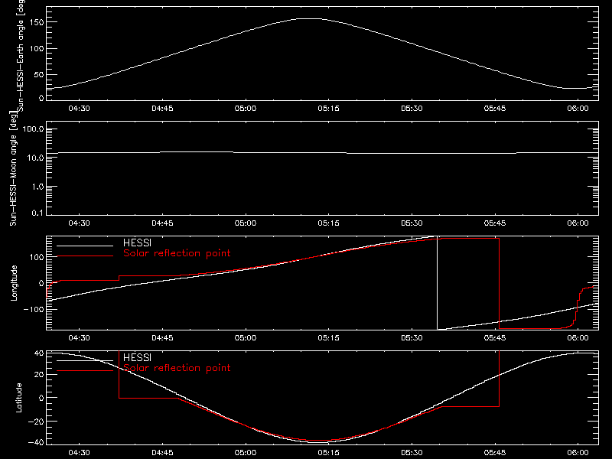
Task: Click 05:00 label under the Earth angle plot
Action: [x=246, y=109]
